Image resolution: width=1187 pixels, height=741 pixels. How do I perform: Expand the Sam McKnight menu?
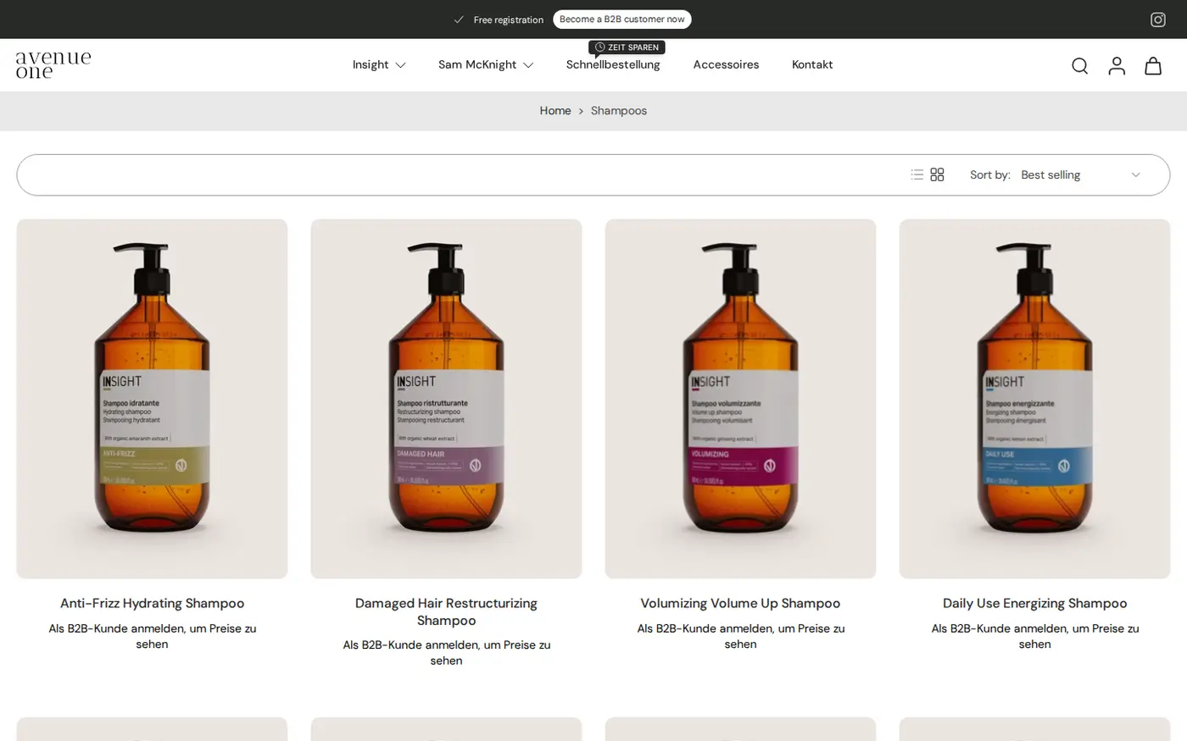486,64
